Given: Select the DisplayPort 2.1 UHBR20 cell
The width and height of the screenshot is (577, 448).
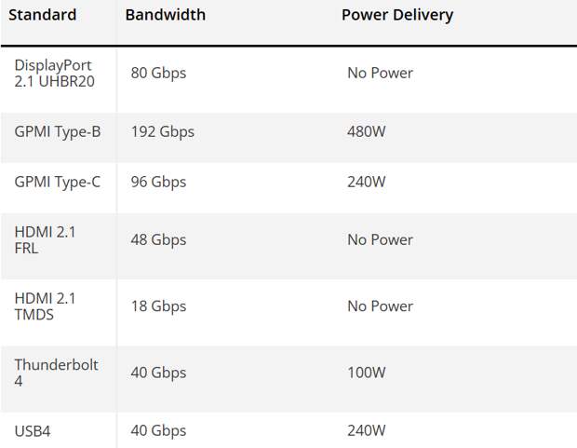Looking at the screenshot, I should pyautogui.click(x=55, y=74).
